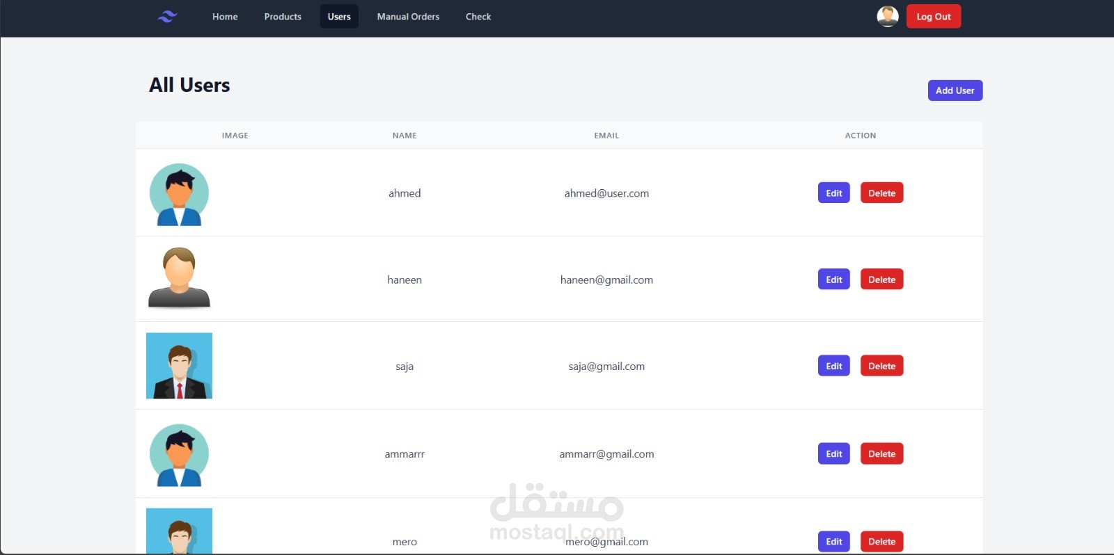The height and width of the screenshot is (555, 1114).
Task: Click saja's avatar image
Action: [x=179, y=366]
